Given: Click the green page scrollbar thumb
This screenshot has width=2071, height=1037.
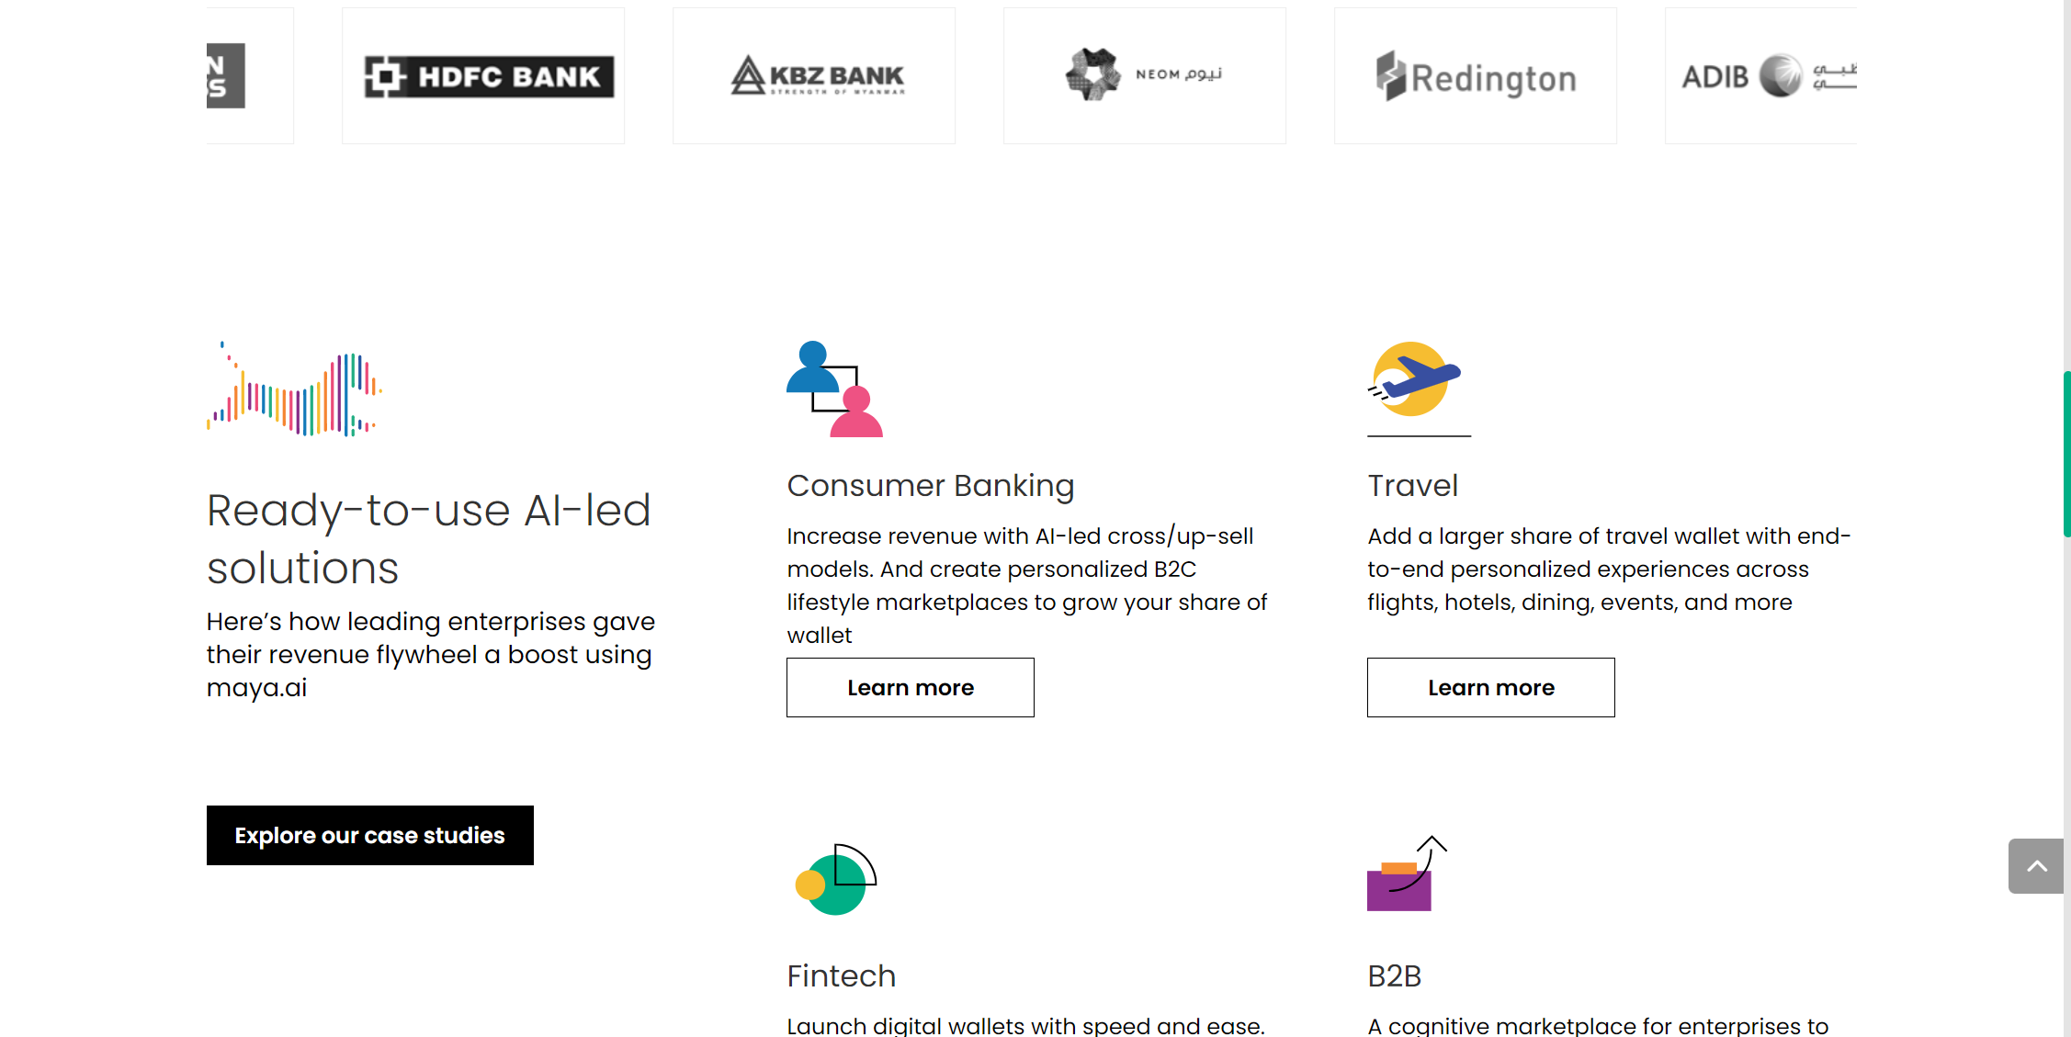Looking at the screenshot, I should pyautogui.click(x=2066, y=454).
